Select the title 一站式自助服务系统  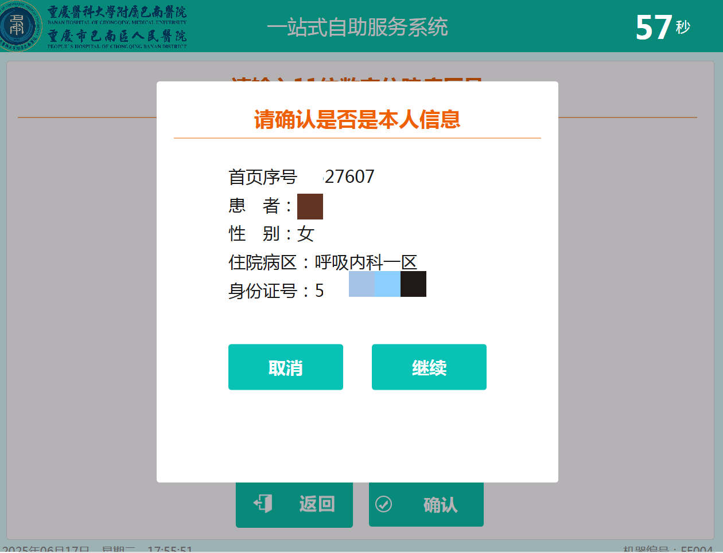click(x=357, y=27)
